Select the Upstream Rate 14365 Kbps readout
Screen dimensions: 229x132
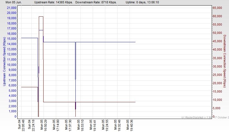(53, 2)
